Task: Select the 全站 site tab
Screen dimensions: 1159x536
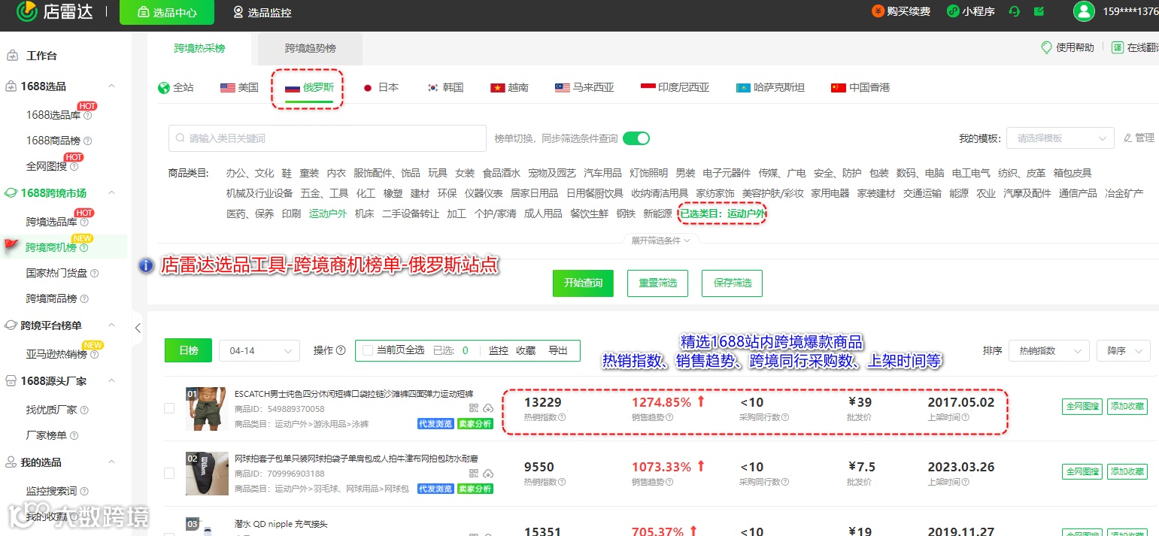Action: click(x=176, y=88)
